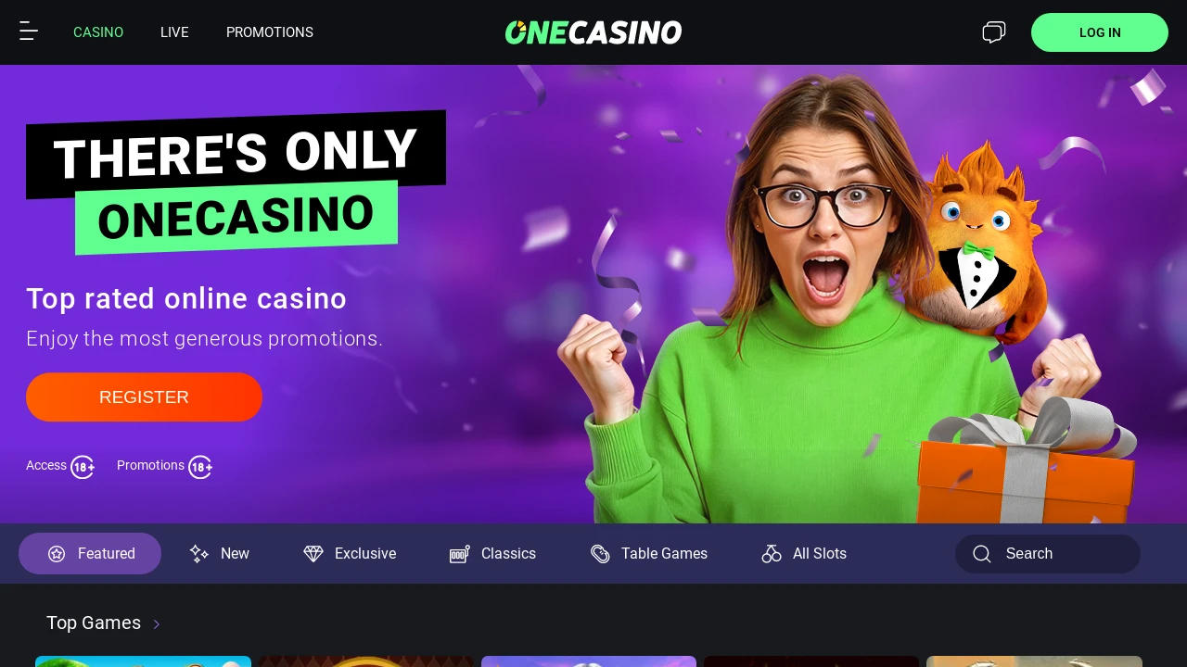Click the orange REGISTER button

click(144, 397)
